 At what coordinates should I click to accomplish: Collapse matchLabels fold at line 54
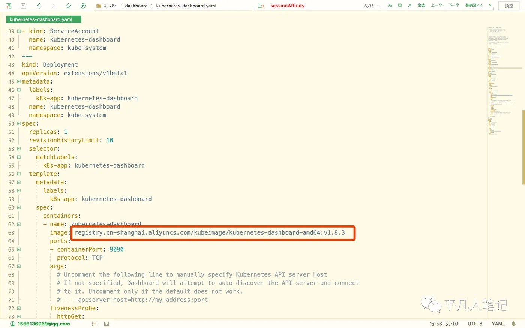click(x=19, y=157)
